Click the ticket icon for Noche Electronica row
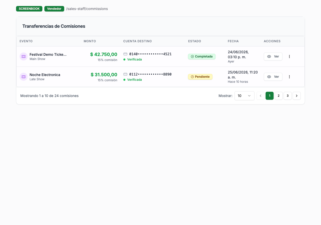The width and height of the screenshot is (321, 225). pyautogui.click(x=24, y=77)
